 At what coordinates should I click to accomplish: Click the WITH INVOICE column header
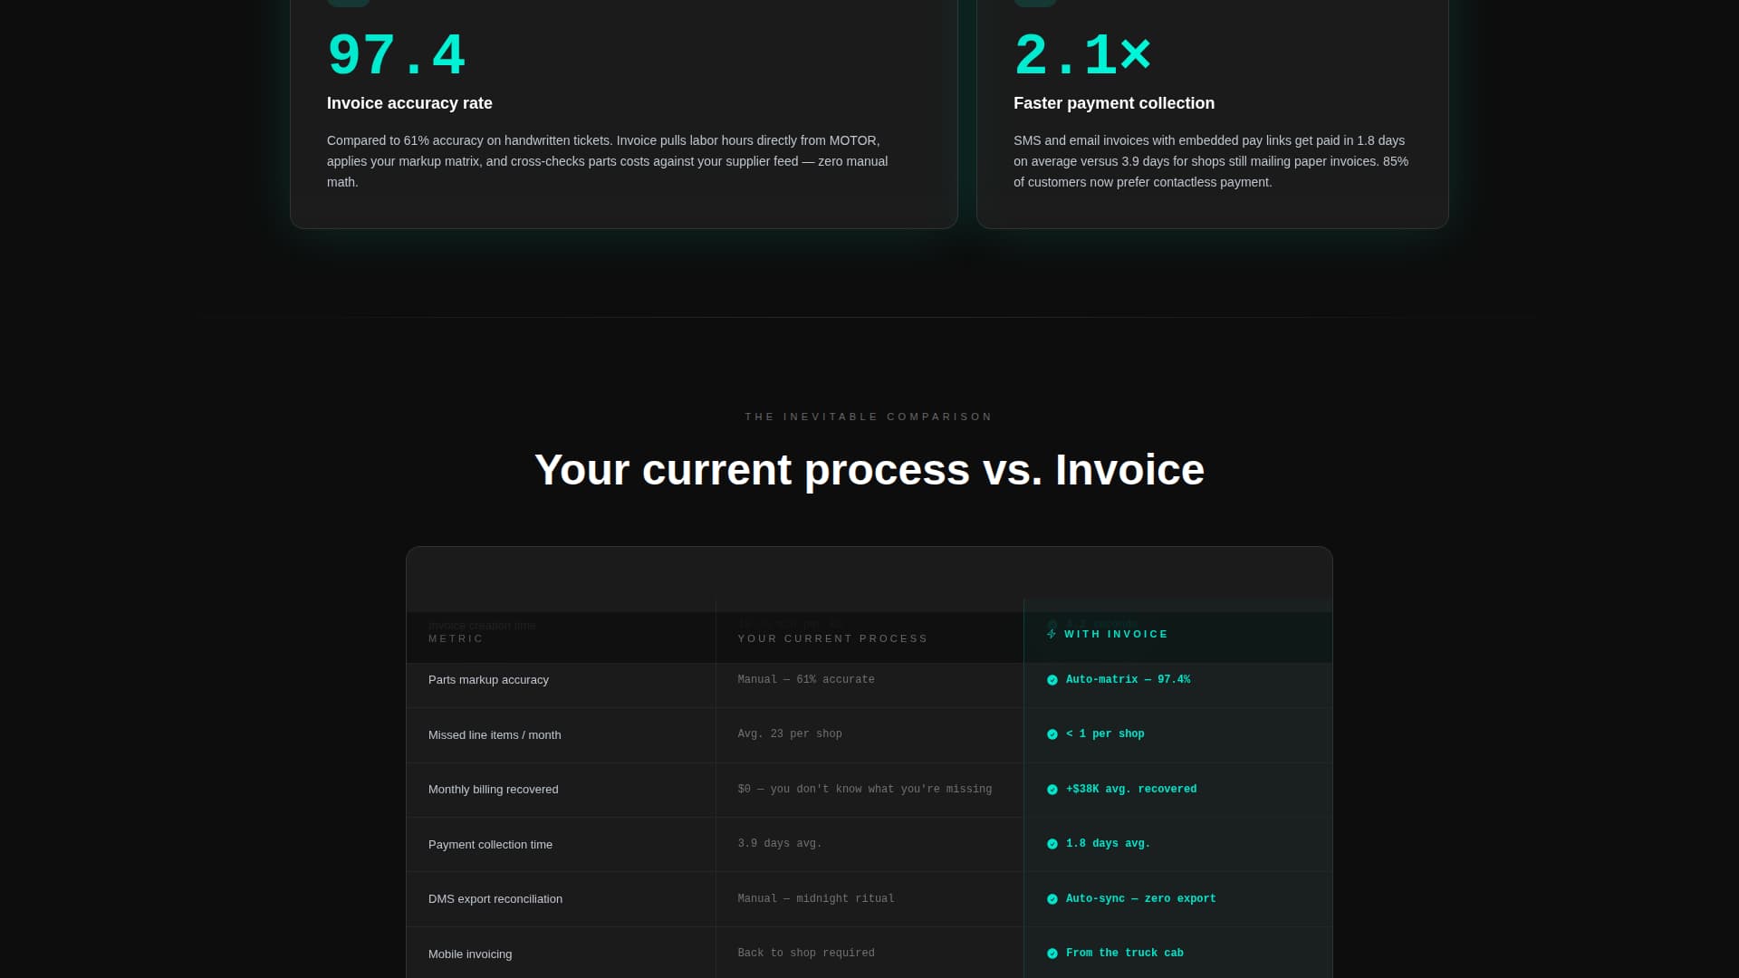[x=1117, y=634]
